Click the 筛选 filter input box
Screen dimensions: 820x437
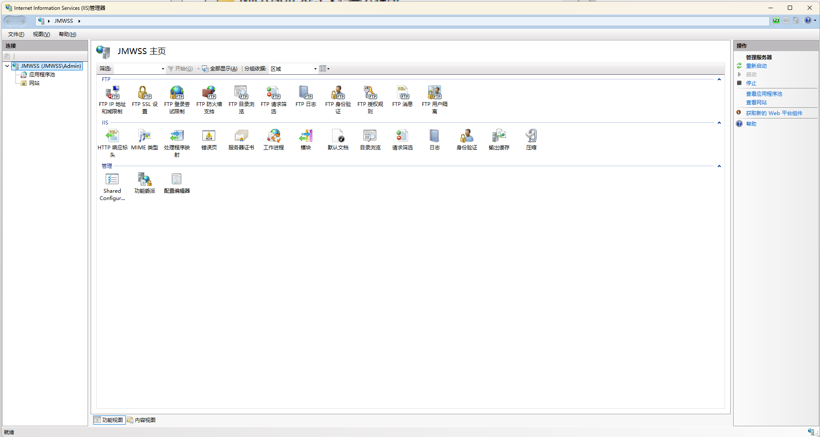tap(137, 69)
